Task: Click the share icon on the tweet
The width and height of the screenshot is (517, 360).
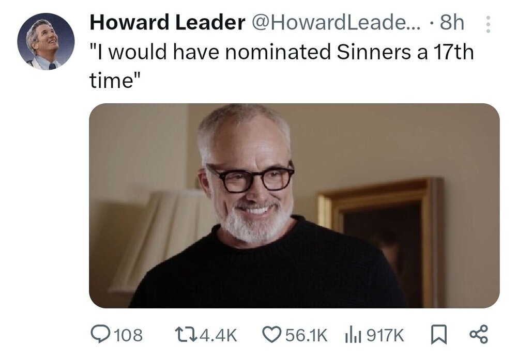Action: point(478,335)
